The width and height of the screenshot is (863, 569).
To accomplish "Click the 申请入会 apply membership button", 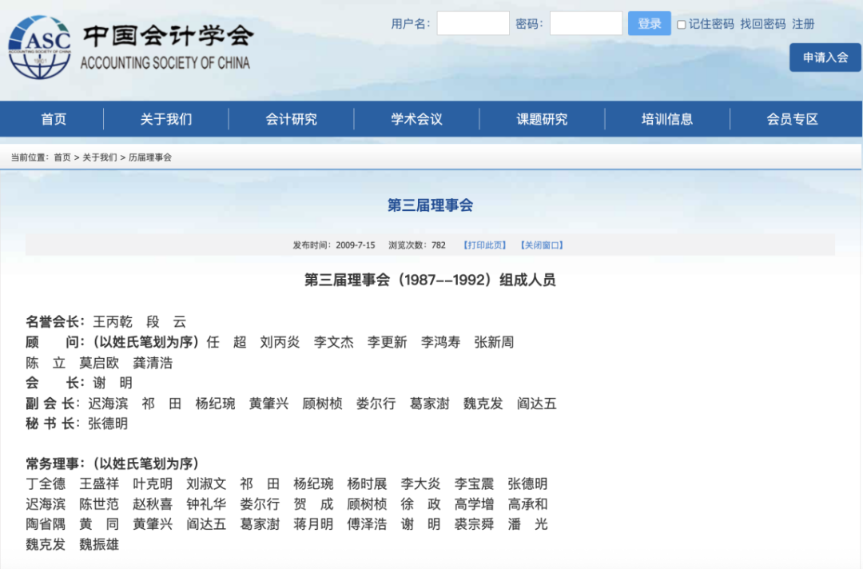I will [x=825, y=58].
